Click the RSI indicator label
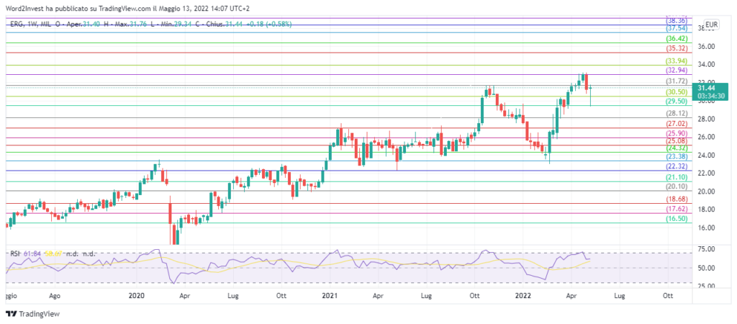 point(14,253)
